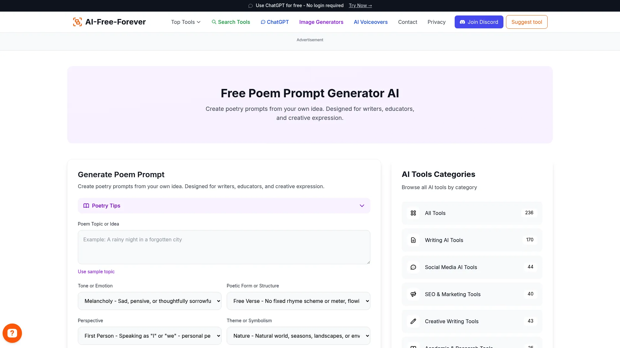This screenshot has width=620, height=348.
Task: Open the orange help widget bottom left
Action: point(12,333)
